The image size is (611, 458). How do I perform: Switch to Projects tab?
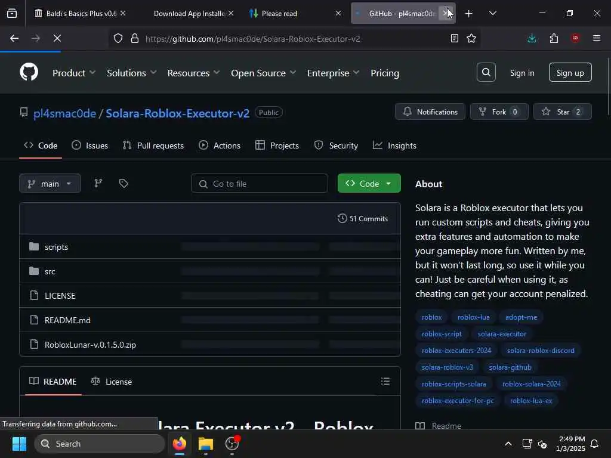point(277,146)
